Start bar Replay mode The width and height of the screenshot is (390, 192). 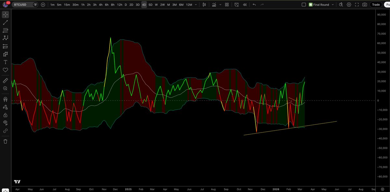click(244, 5)
